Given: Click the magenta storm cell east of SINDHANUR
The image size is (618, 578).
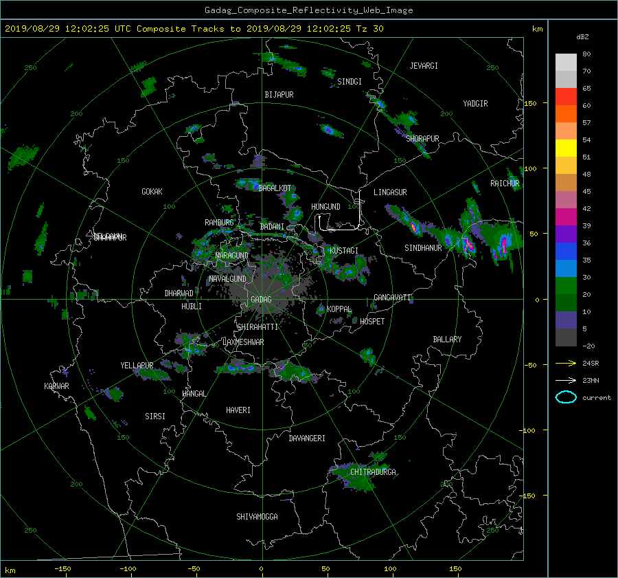Looking at the screenshot, I should click(x=468, y=245).
